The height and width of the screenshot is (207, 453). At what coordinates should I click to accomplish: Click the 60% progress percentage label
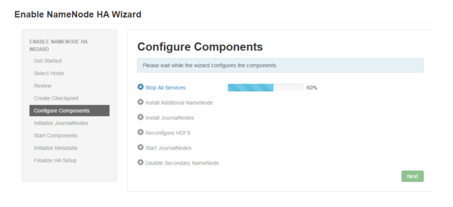click(312, 88)
